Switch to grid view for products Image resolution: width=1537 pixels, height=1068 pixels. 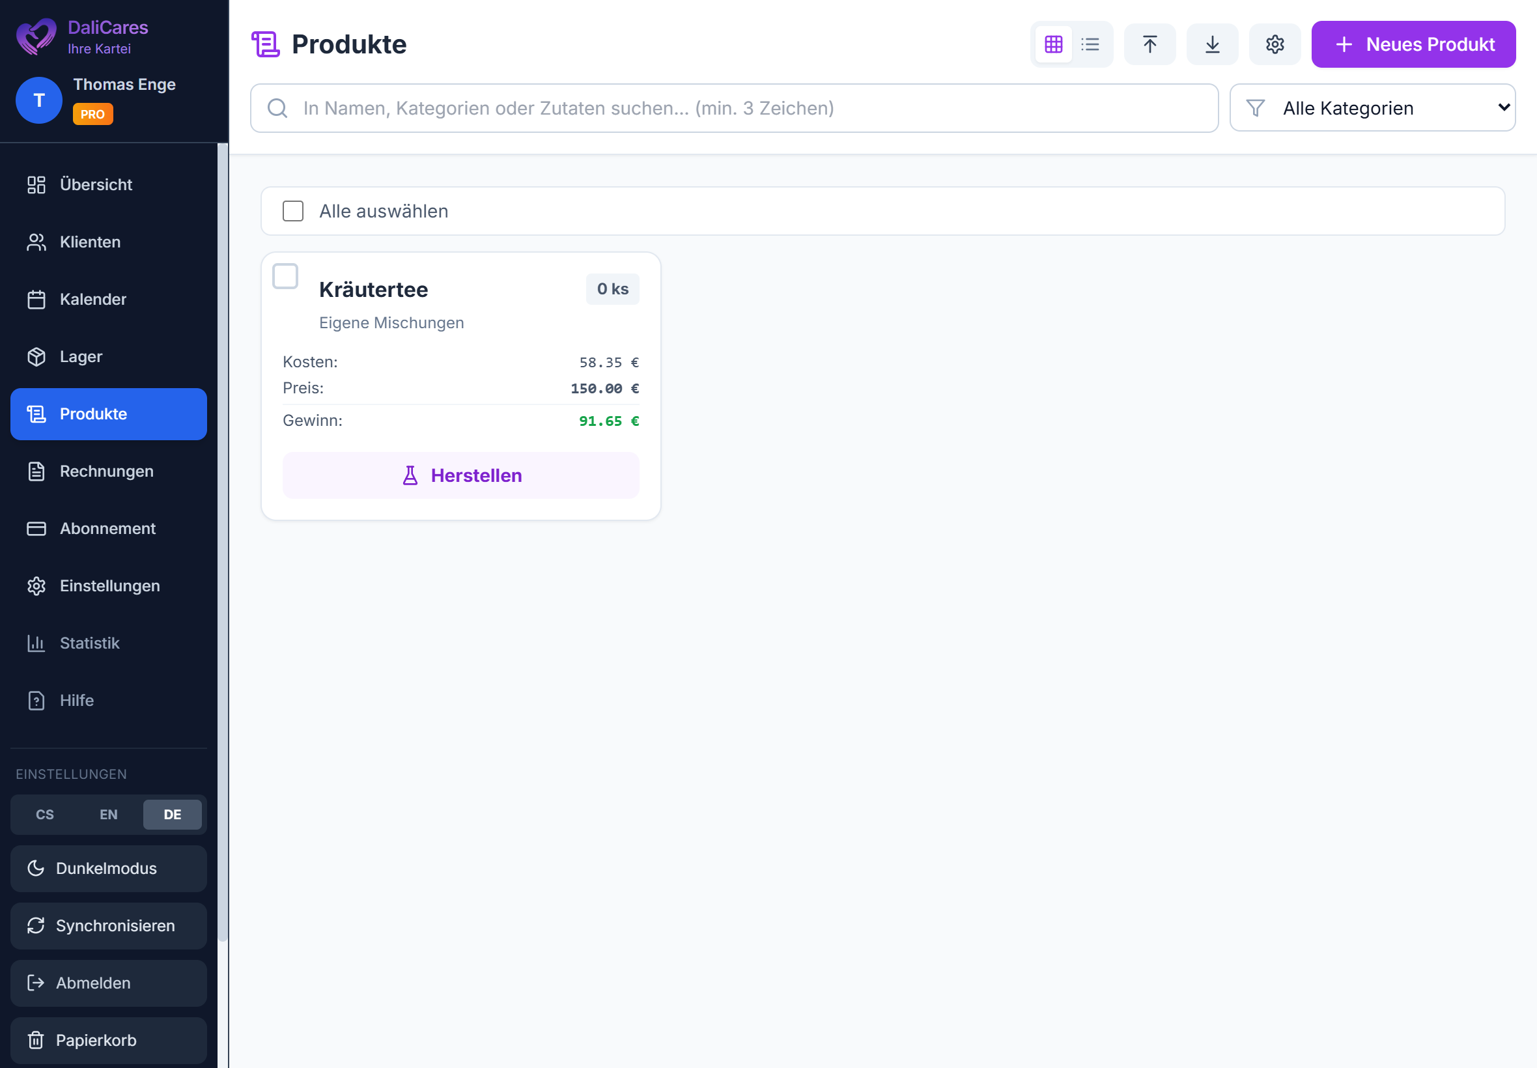click(1053, 44)
